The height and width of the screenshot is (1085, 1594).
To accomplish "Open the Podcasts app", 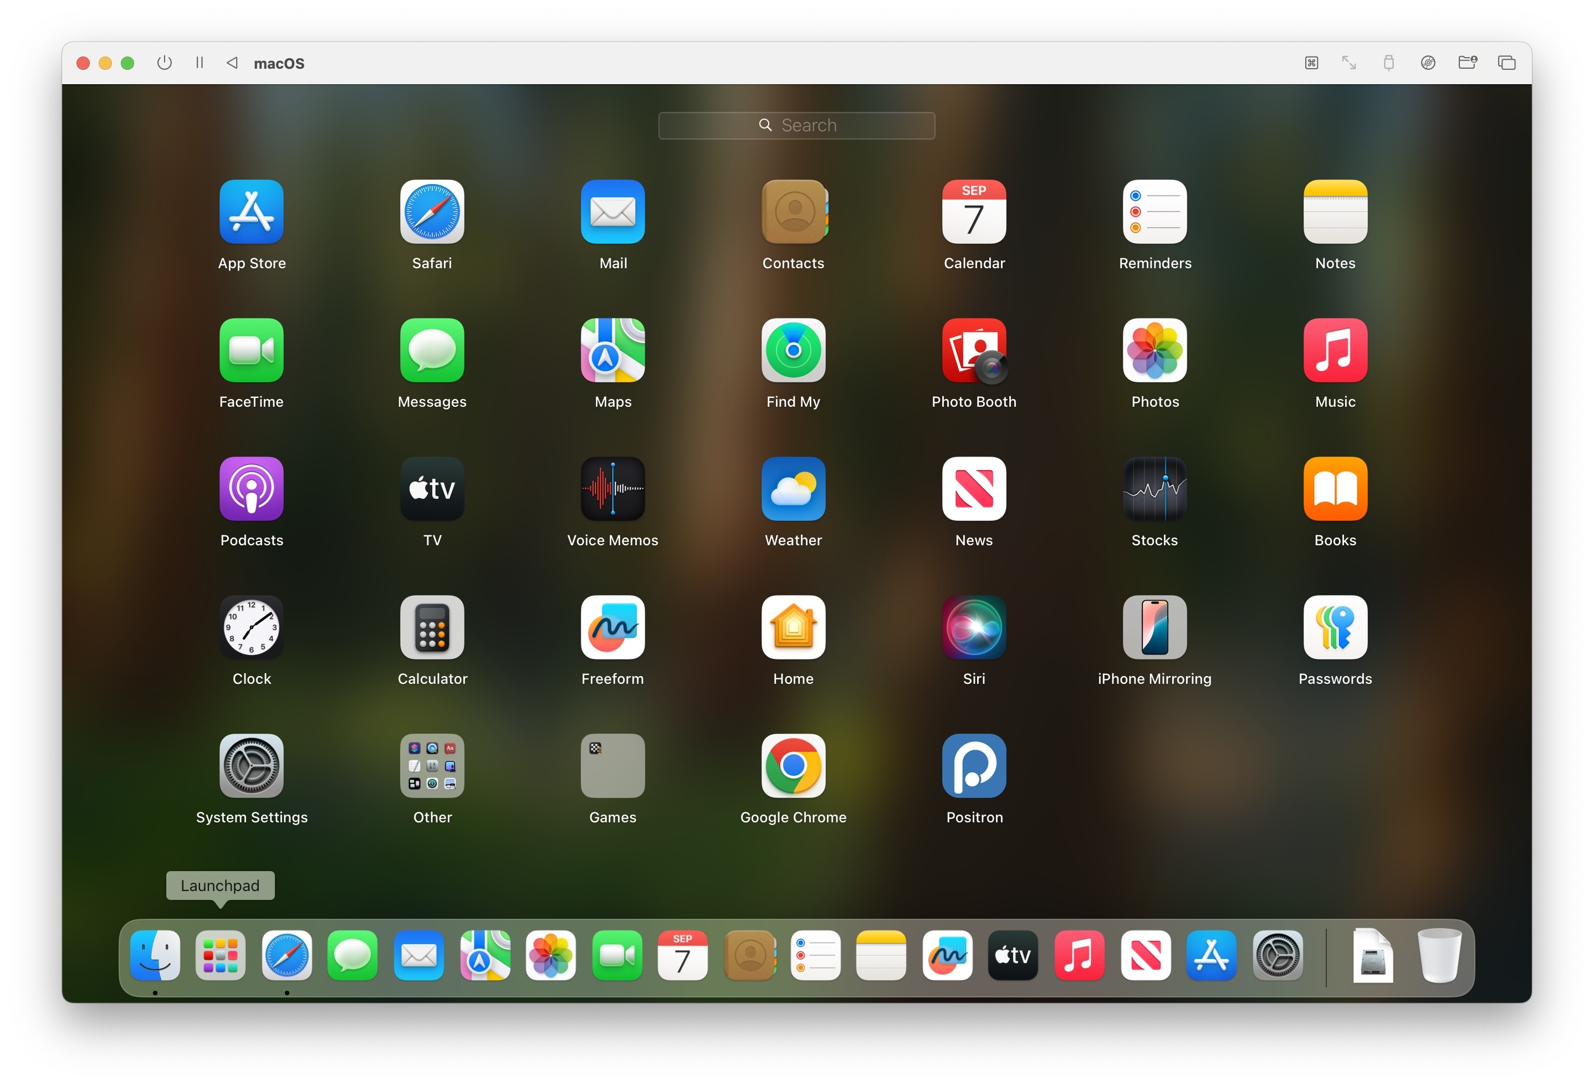I will click(x=252, y=489).
